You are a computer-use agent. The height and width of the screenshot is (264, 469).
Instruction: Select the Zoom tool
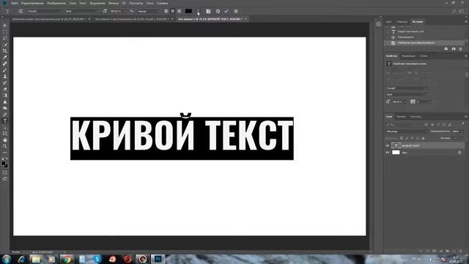(x=5, y=146)
